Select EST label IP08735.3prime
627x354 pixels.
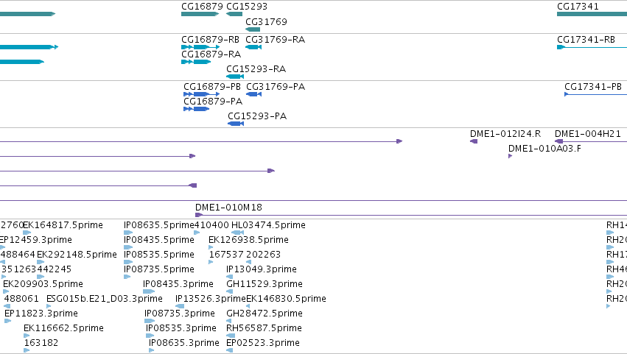pyautogui.click(x=180, y=314)
